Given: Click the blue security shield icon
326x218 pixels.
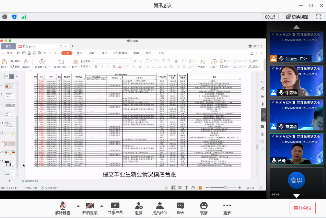Looking at the screenshot, I should (x=14, y=17).
